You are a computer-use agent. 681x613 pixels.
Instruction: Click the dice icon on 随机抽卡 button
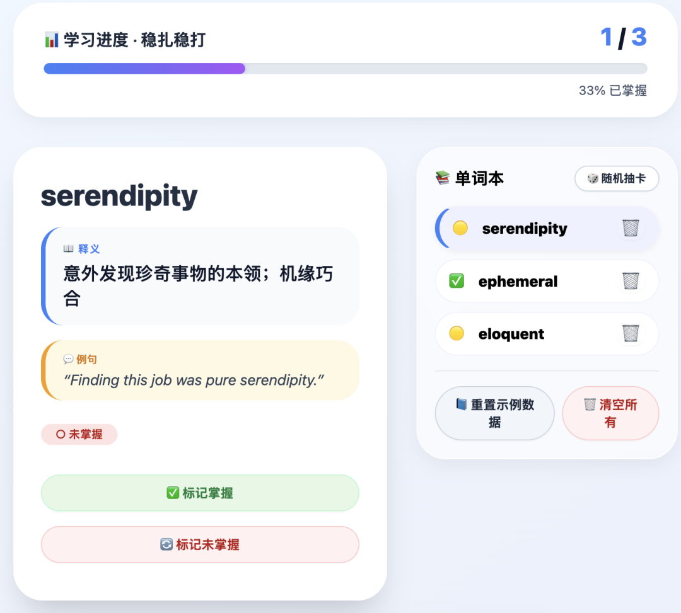[593, 178]
